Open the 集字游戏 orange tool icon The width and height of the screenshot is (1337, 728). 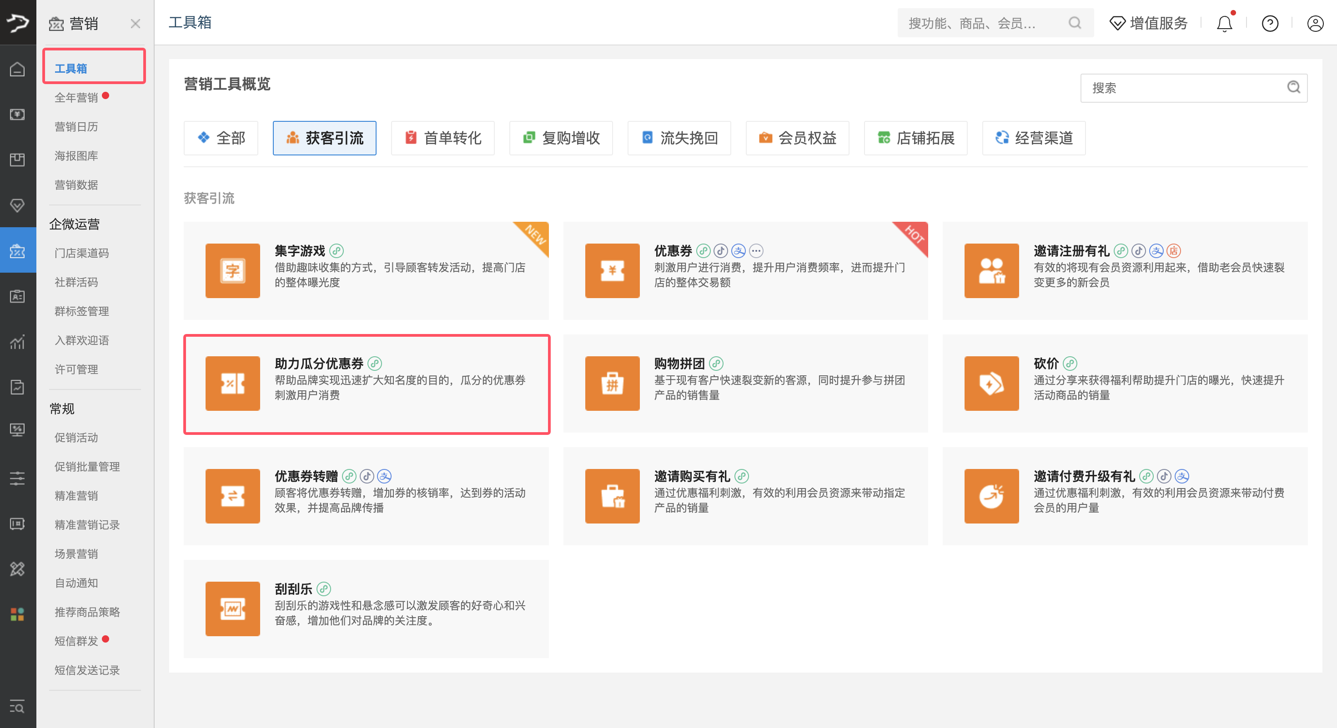click(x=232, y=271)
